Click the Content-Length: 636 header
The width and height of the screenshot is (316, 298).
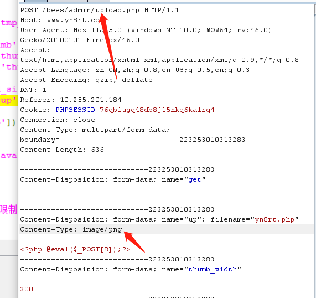[62, 150]
